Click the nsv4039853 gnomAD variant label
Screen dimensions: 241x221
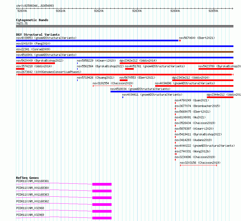tap(46, 38)
